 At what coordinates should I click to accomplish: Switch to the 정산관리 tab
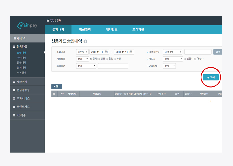point(84,30)
